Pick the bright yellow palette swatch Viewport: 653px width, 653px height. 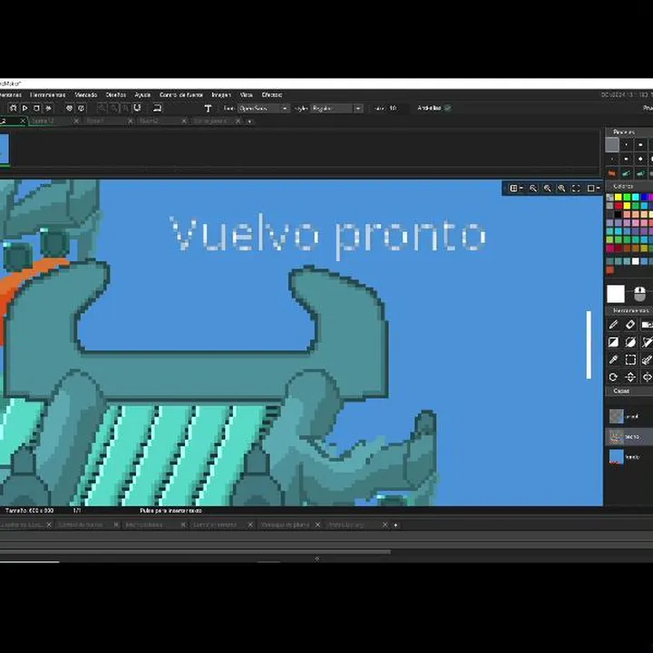point(618,197)
